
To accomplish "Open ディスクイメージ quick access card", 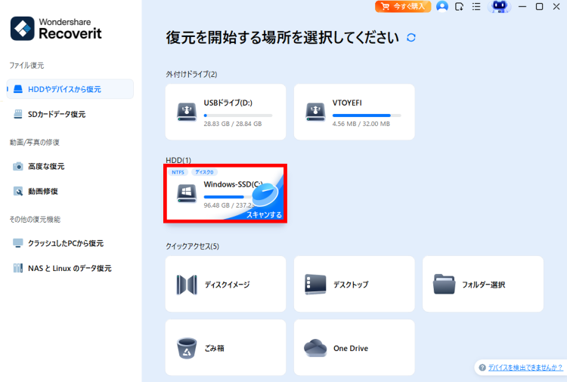I will tap(225, 284).
